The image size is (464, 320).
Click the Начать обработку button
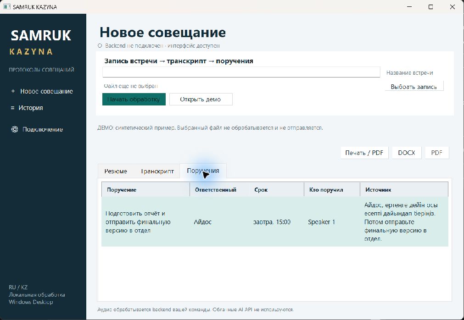pyautogui.click(x=134, y=99)
